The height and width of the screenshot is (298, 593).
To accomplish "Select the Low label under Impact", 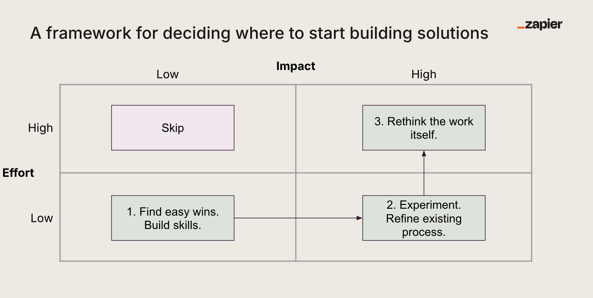I will coord(167,74).
